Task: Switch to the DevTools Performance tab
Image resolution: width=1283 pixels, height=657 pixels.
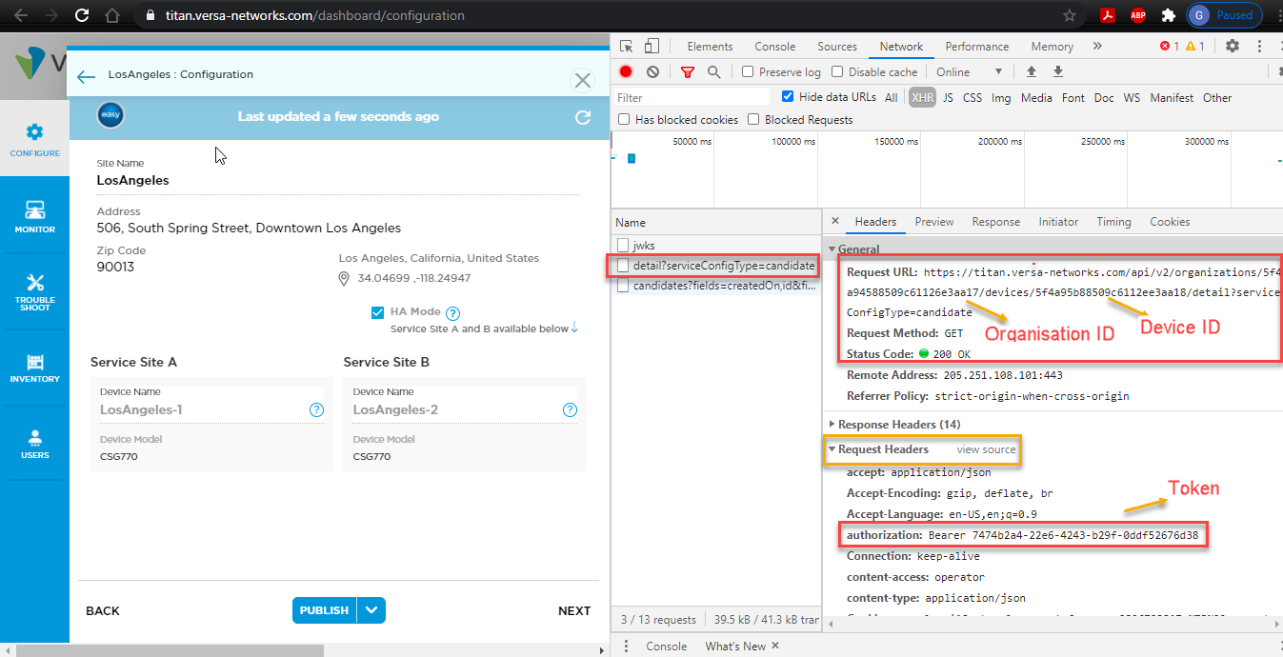Action: click(977, 47)
